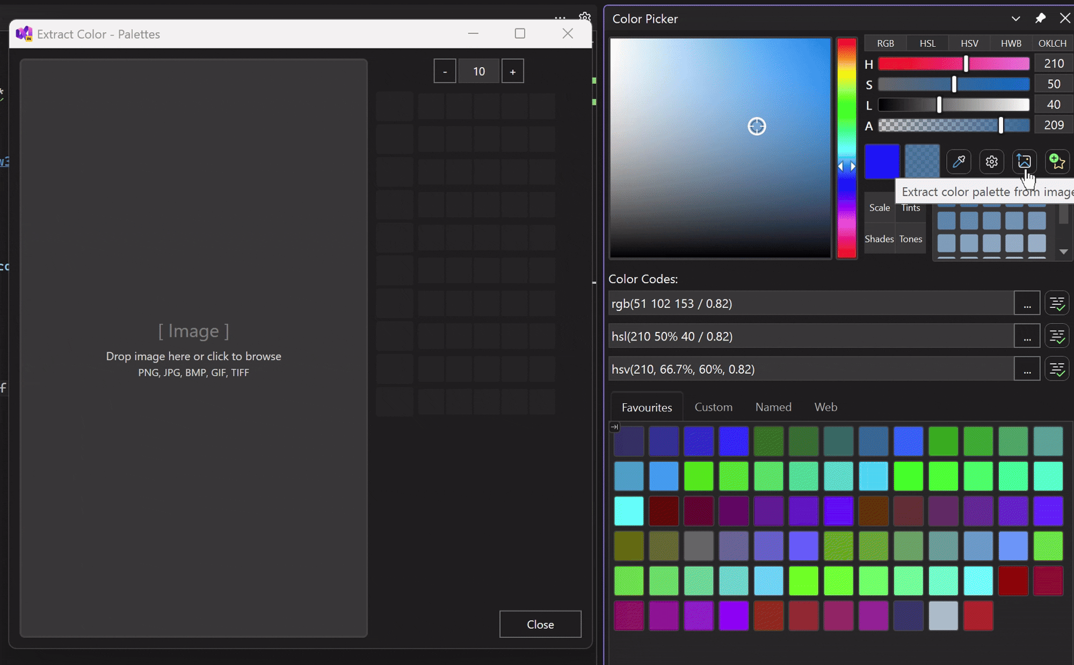Open the Named colors tab
The width and height of the screenshot is (1074, 665).
tap(773, 407)
